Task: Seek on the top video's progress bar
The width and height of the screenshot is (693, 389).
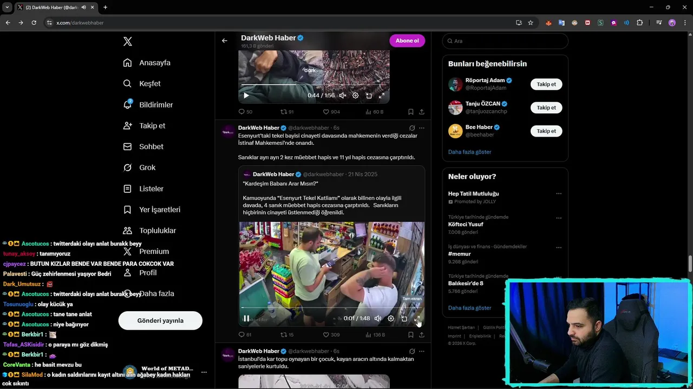Action: tap(314, 85)
